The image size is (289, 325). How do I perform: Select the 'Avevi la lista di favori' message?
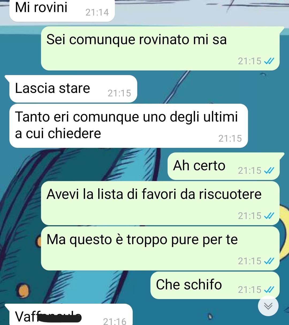click(x=160, y=203)
